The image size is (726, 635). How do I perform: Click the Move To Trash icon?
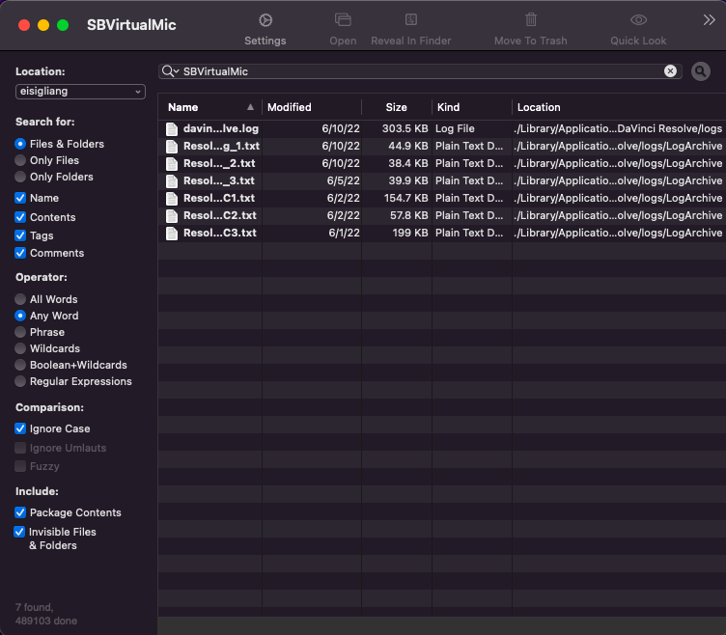[530, 20]
